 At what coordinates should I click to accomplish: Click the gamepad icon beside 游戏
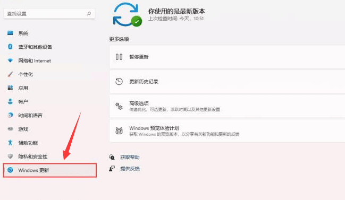pos(10,129)
